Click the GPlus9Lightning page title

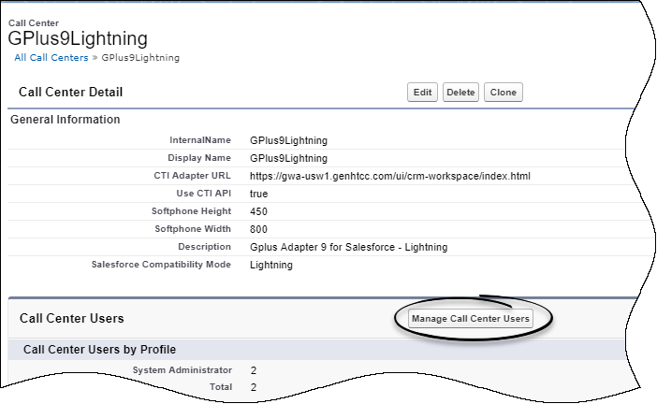77,39
